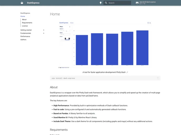Copy the pip install command

coord(158,78)
